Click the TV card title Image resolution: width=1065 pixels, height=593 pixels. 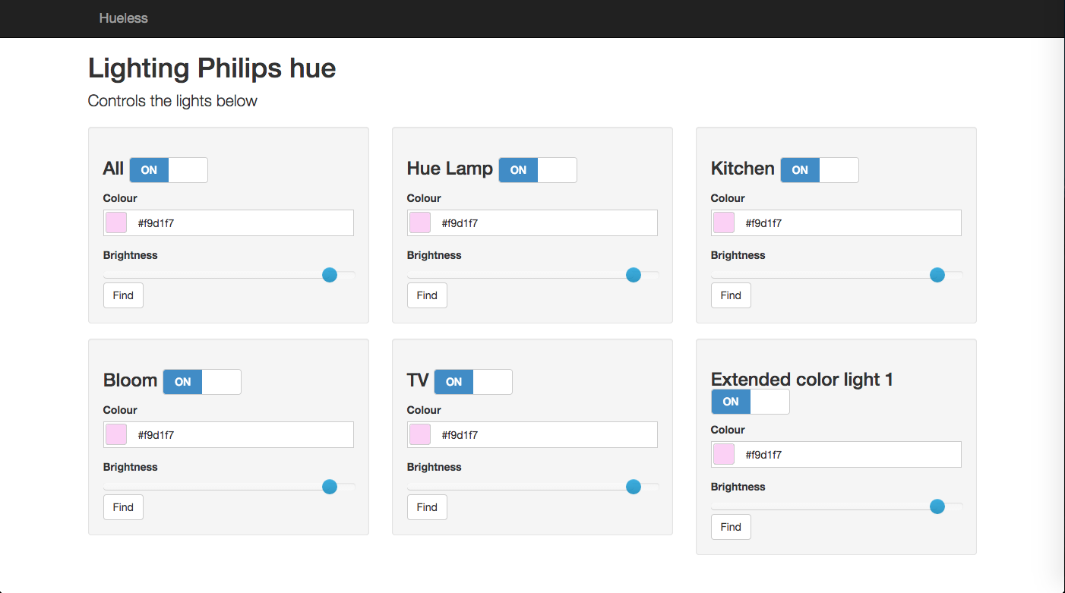(x=418, y=380)
